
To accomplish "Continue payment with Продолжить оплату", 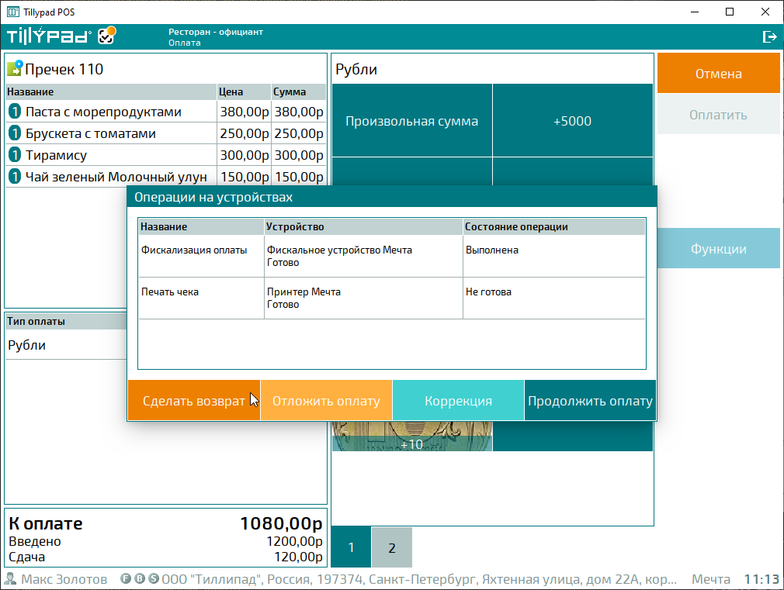I will (x=590, y=401).
